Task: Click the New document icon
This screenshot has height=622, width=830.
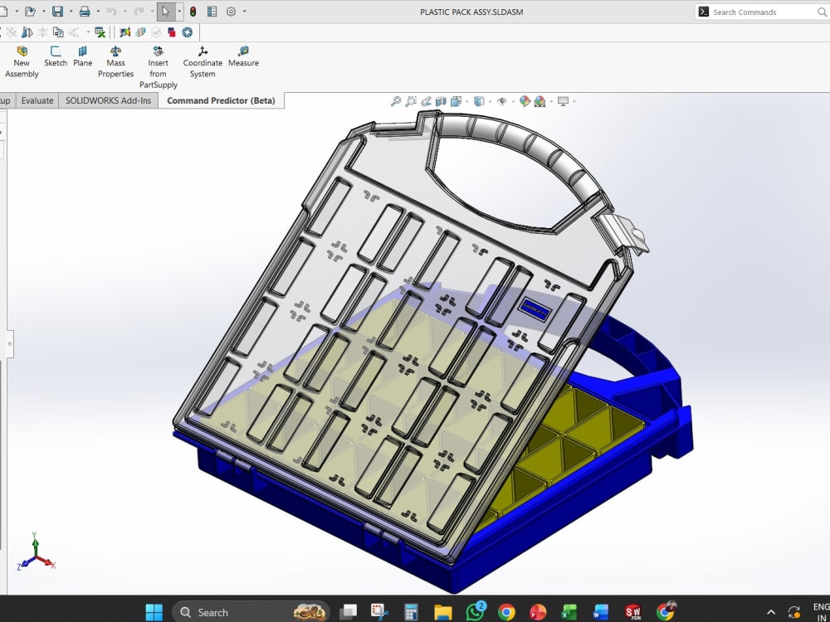Action: coord(2,11)
